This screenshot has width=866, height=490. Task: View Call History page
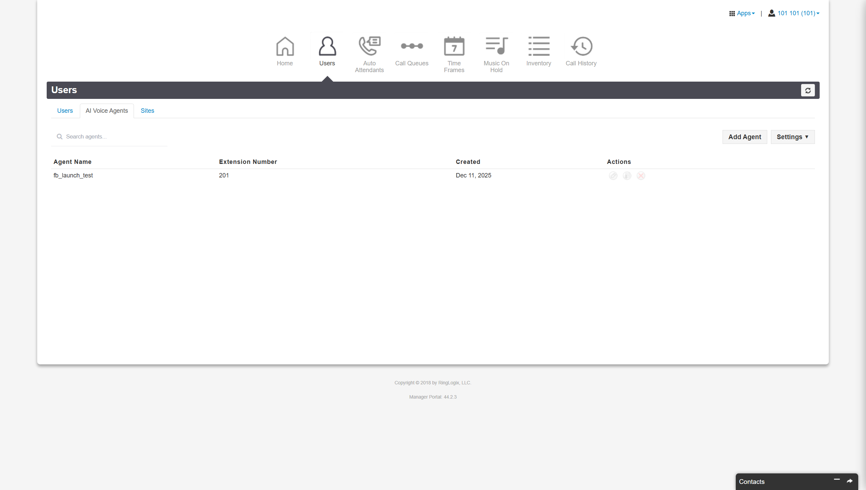(581, 51)
